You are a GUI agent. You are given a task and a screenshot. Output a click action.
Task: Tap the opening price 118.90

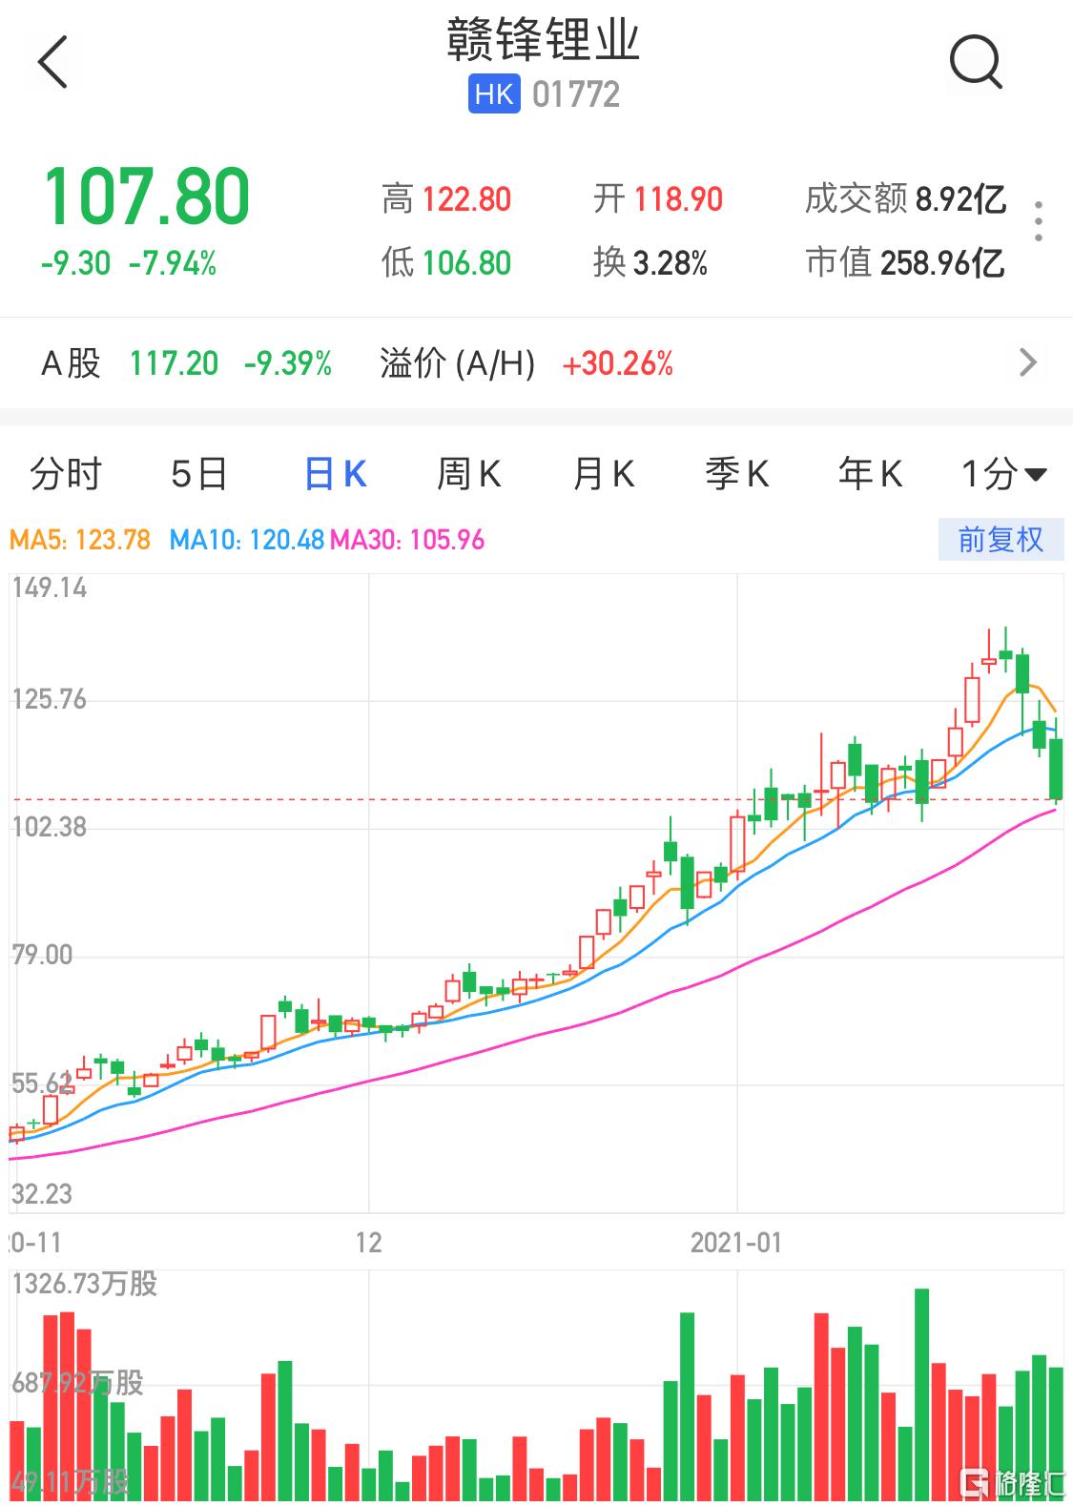coord(678,199)
